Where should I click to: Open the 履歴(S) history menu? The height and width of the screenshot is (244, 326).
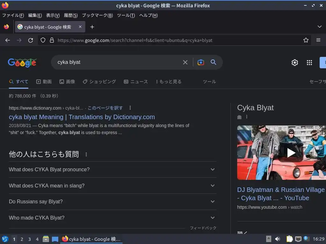coord(71,15)
